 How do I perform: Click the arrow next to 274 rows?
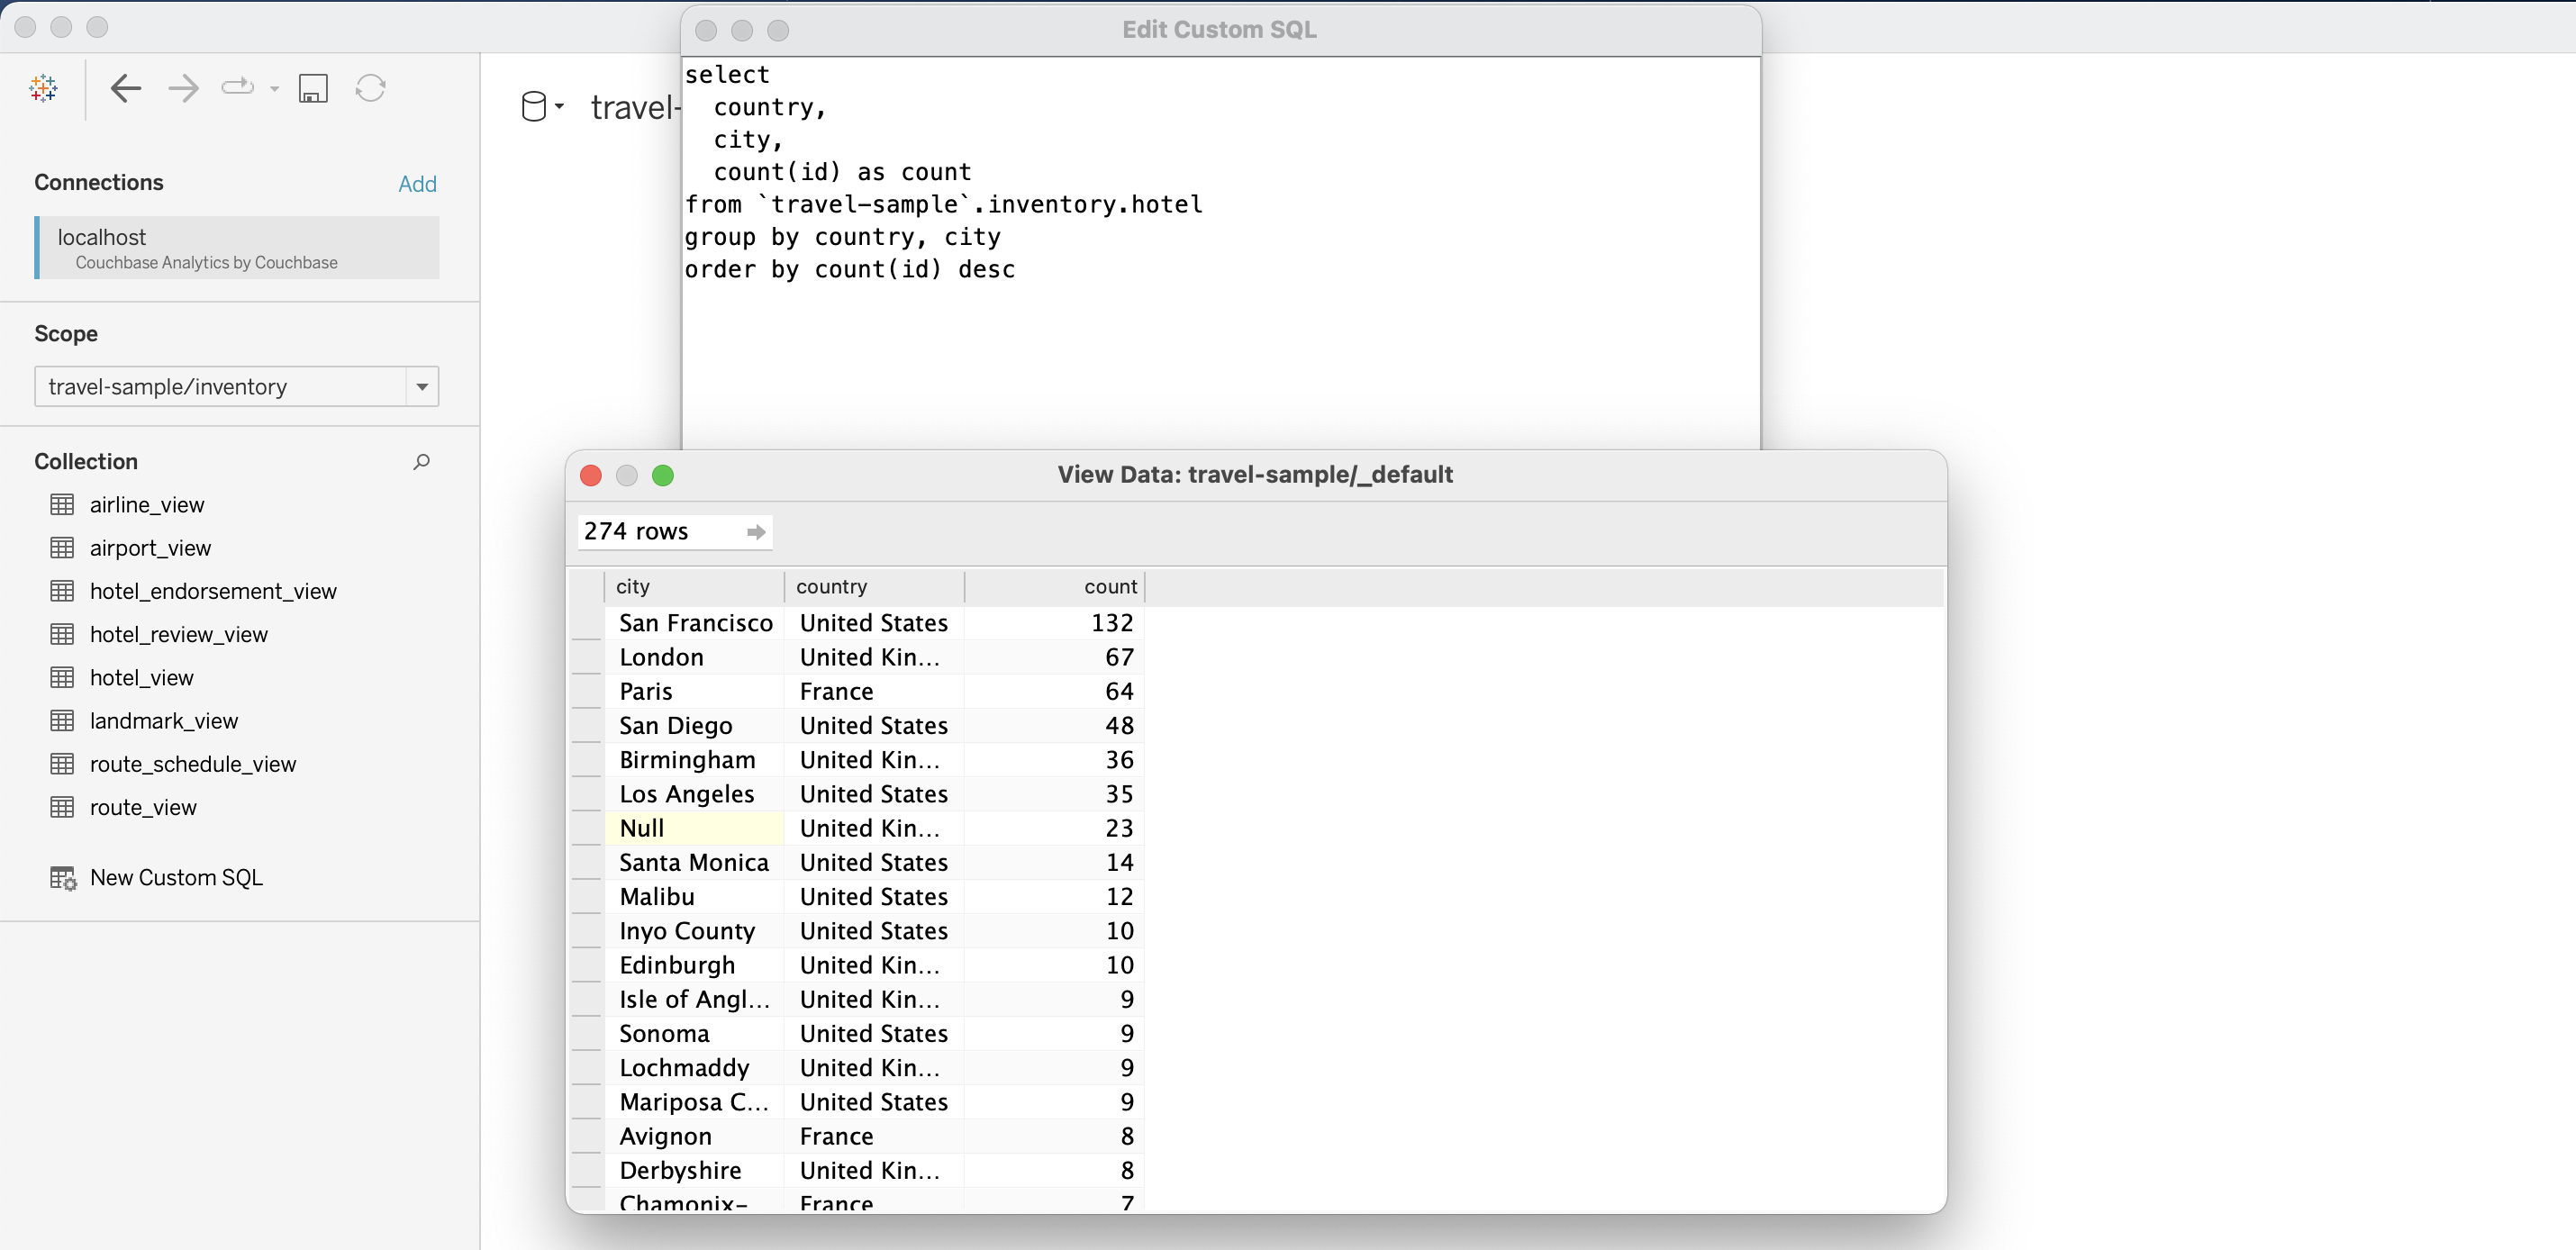(756, 532)
